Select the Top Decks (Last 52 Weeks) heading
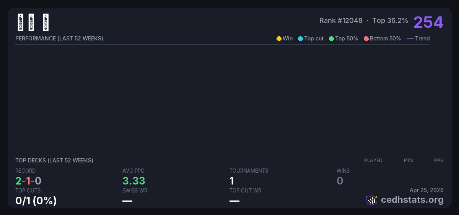 pyautogui.click(x=54, y=160)
